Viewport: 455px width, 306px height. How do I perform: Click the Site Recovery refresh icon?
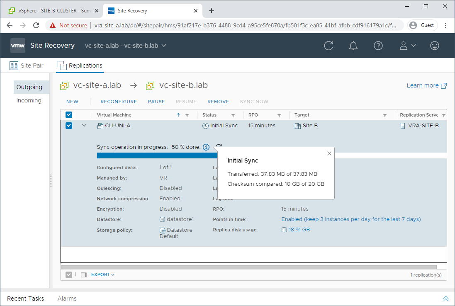[x=328, y=46]
